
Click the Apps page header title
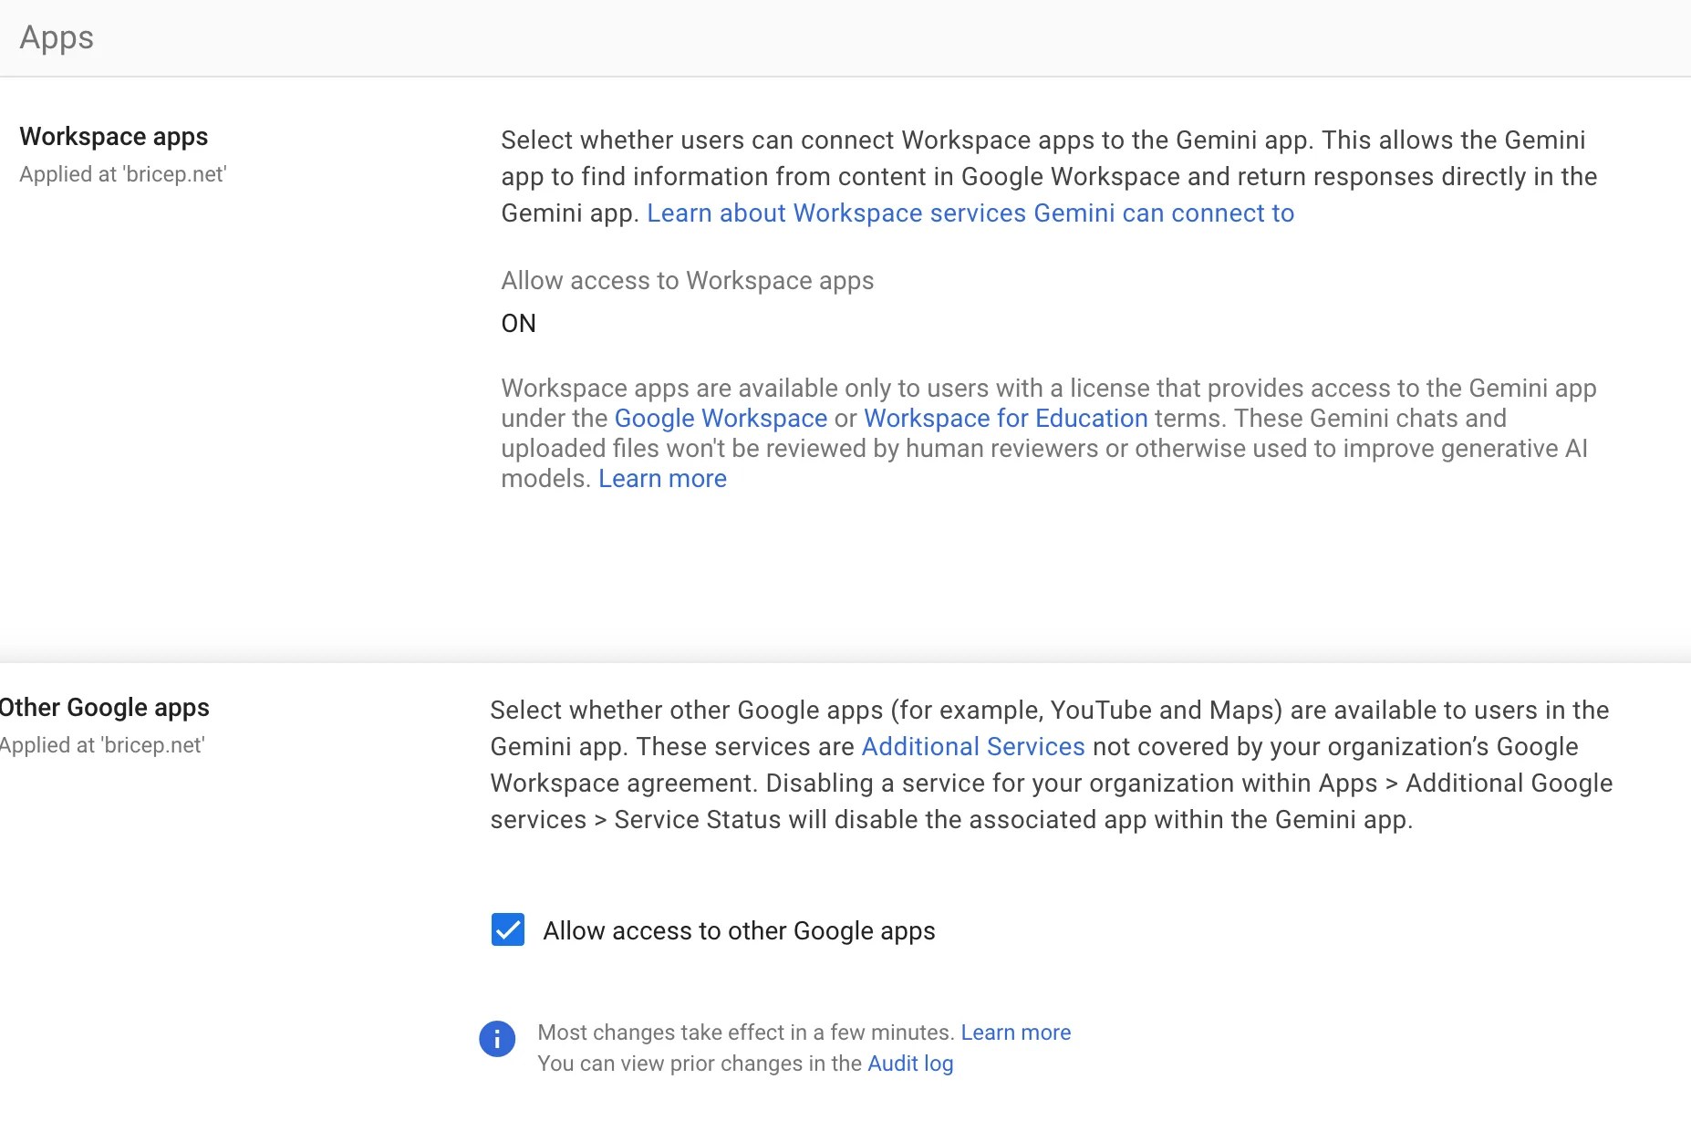57,37
